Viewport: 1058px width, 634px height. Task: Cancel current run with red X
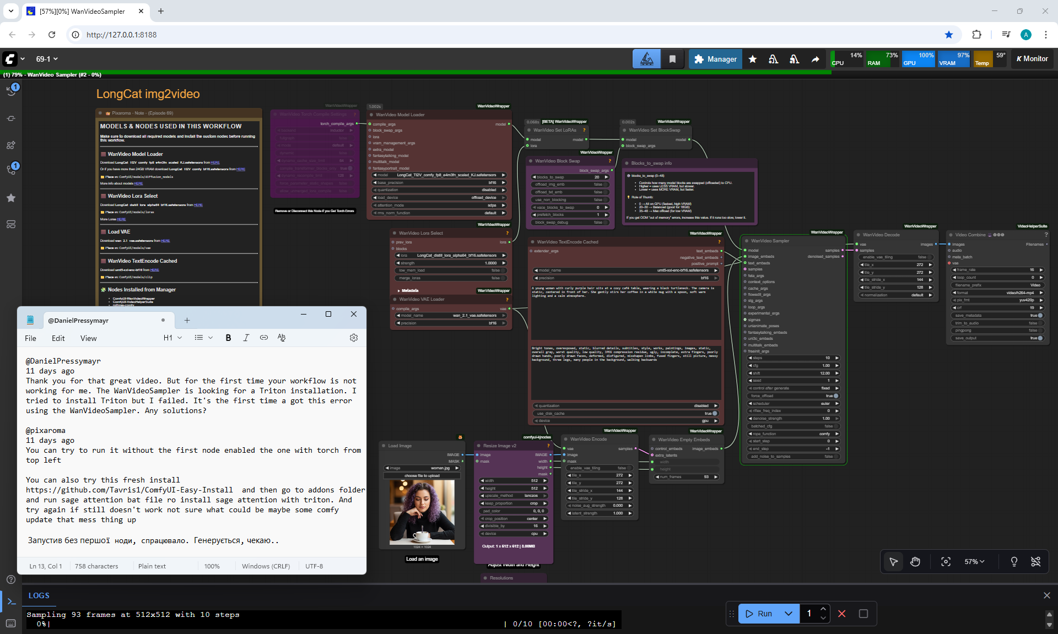click(x=841, y=614)
